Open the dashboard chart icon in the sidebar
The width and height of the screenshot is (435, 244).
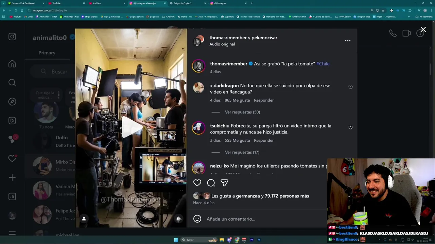pos(12,197)
